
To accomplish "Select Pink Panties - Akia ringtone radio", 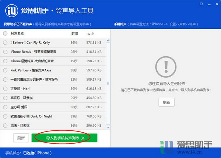I will pos(5,70).
